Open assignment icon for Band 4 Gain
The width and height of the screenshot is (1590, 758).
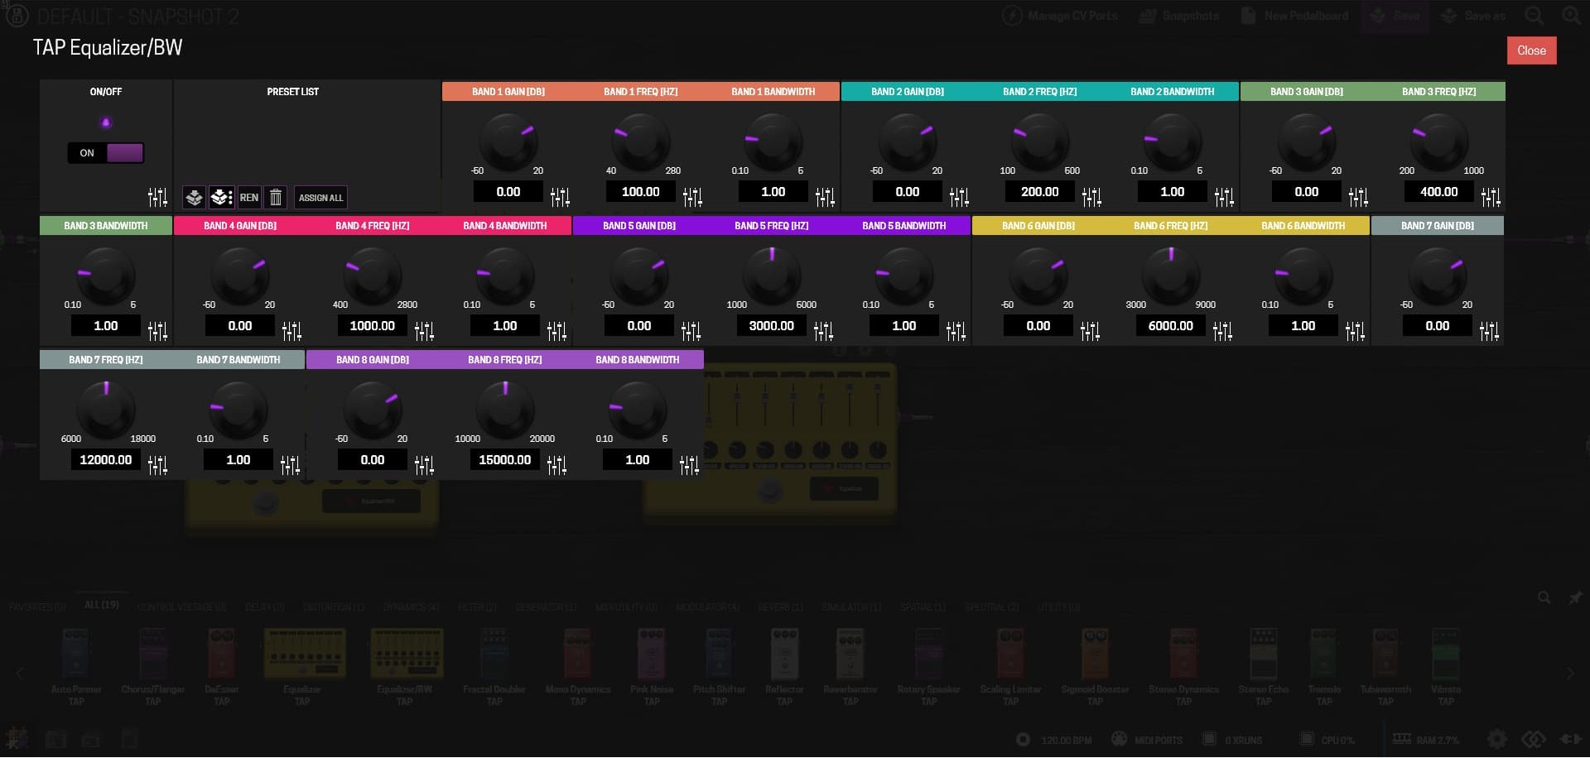pos(291,331)
